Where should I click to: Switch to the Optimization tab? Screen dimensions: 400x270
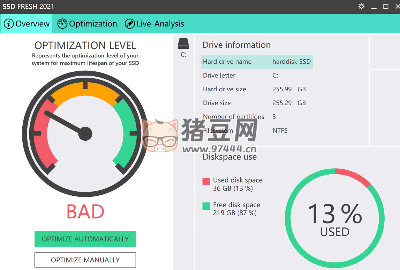coord(93,24)
